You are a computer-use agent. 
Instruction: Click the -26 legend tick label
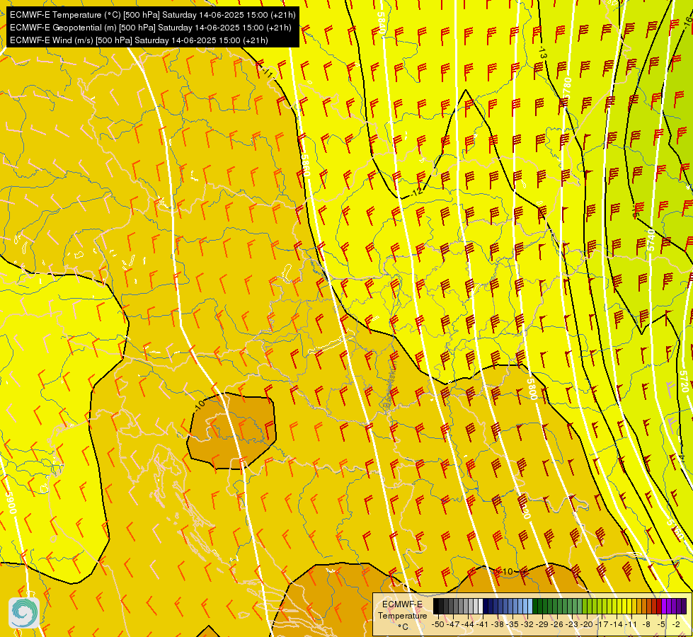point(557,625)
